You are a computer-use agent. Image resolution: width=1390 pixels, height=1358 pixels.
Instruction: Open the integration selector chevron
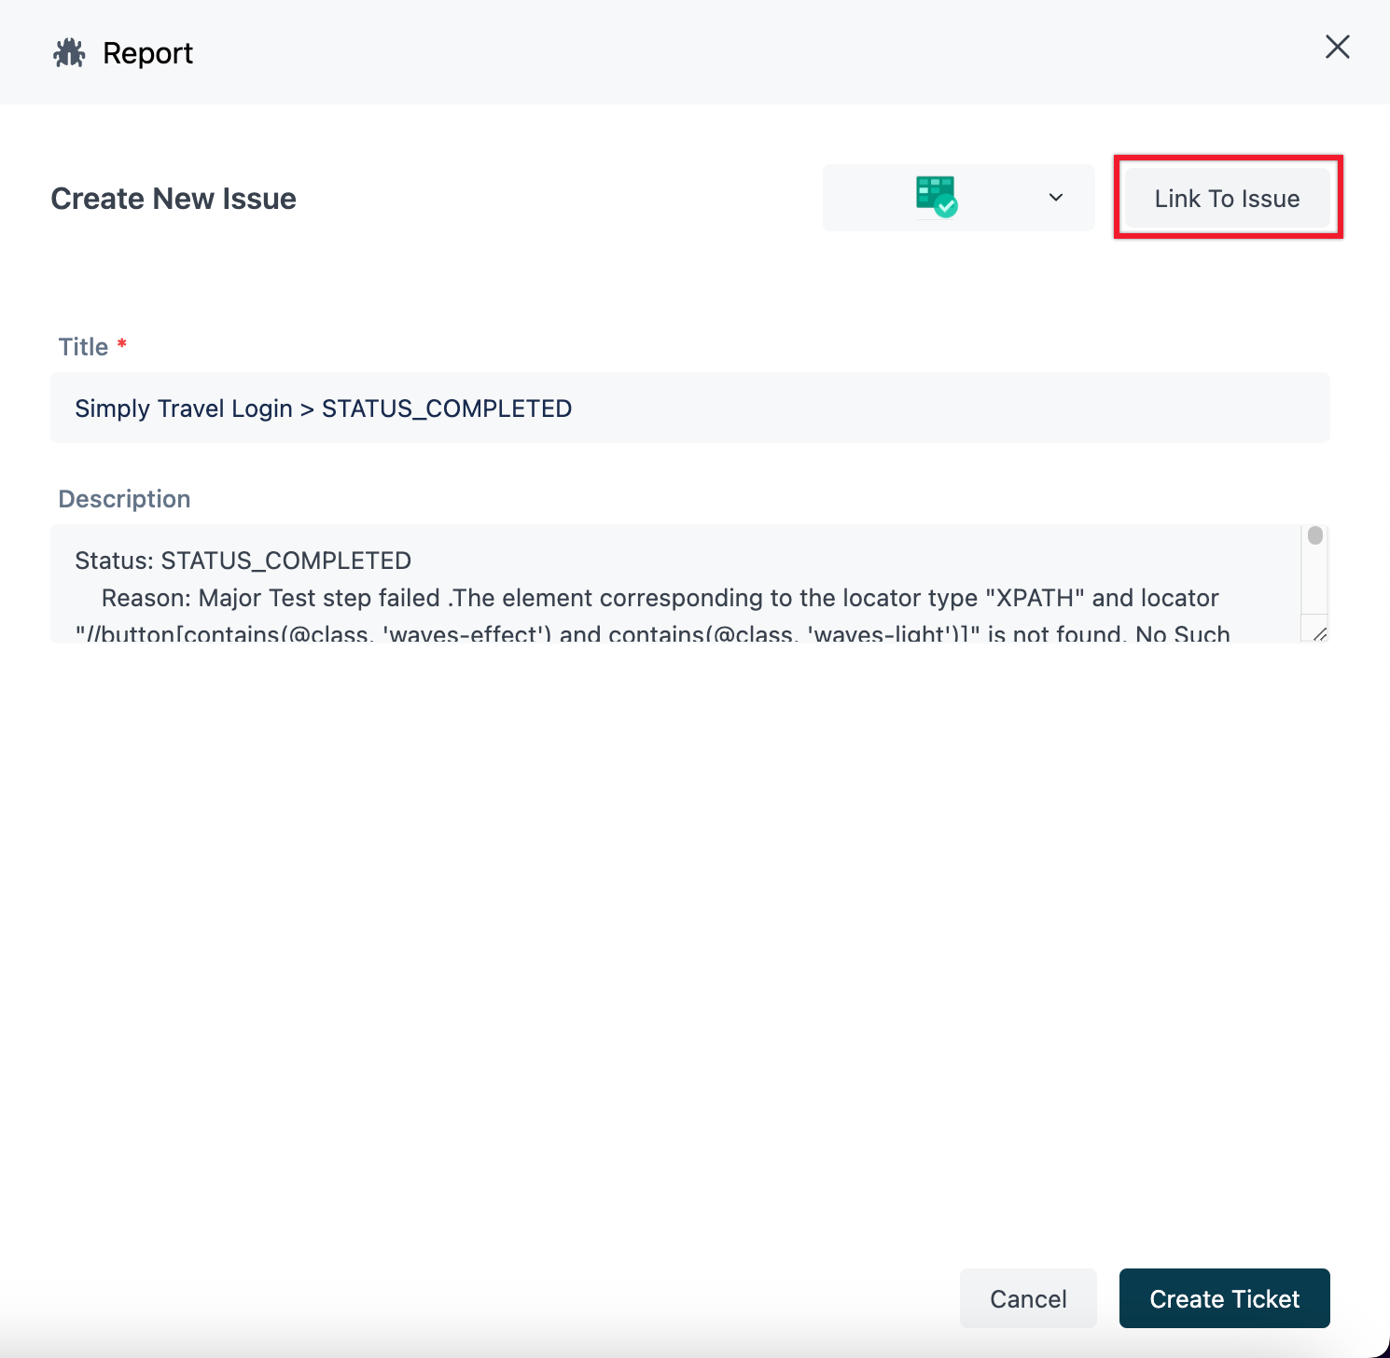coord(1055,197)
